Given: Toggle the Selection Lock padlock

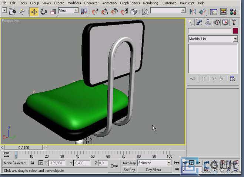Looking at the screenshot, I should point(32,163).
